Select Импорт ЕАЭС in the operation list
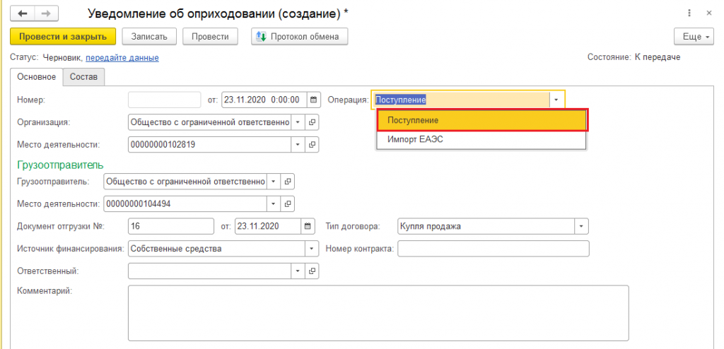Viewport: 724px width, 349px height. click(481, 140)
